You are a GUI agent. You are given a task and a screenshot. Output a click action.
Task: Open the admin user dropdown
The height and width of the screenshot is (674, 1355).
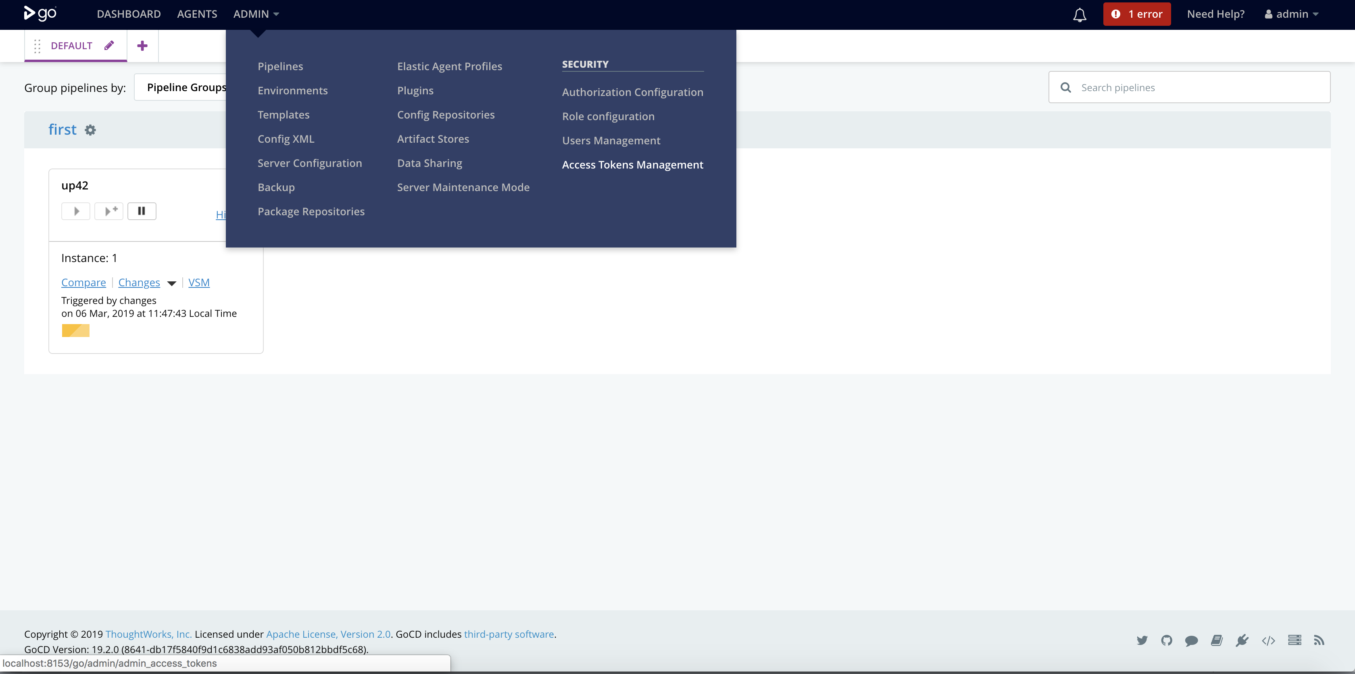tap(1291, 14)
